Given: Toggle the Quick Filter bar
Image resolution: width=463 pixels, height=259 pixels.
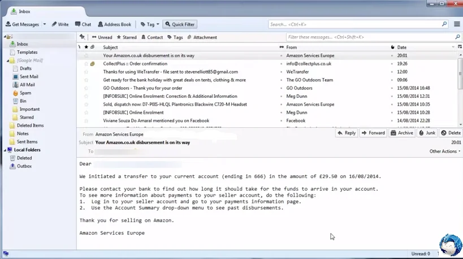Looking at the screenshot, I should point(180,24).
